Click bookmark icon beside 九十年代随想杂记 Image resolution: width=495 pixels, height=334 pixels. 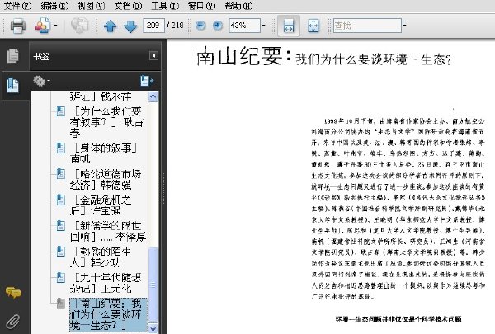pyautogui.click(x=60, y=277)
